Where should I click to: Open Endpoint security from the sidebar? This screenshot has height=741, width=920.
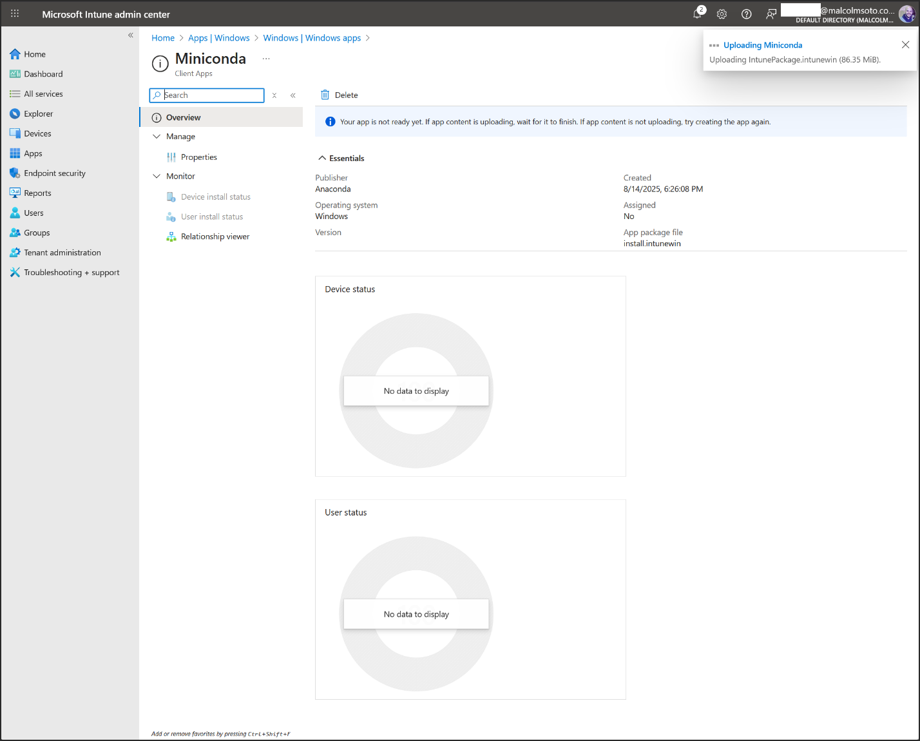click(55, 173)
